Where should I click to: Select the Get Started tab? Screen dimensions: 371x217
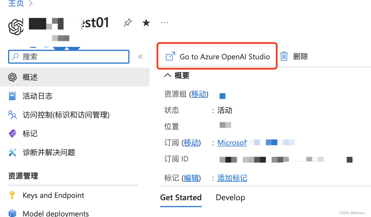point(181,197)
